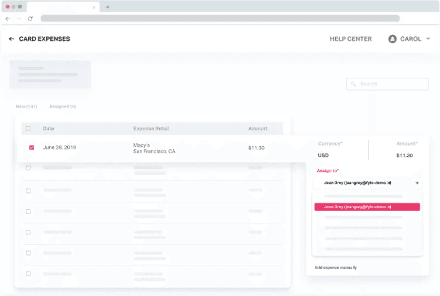Screen dimensions: 440x296
Task: Click the browser forward arrow
Action: 19,19
